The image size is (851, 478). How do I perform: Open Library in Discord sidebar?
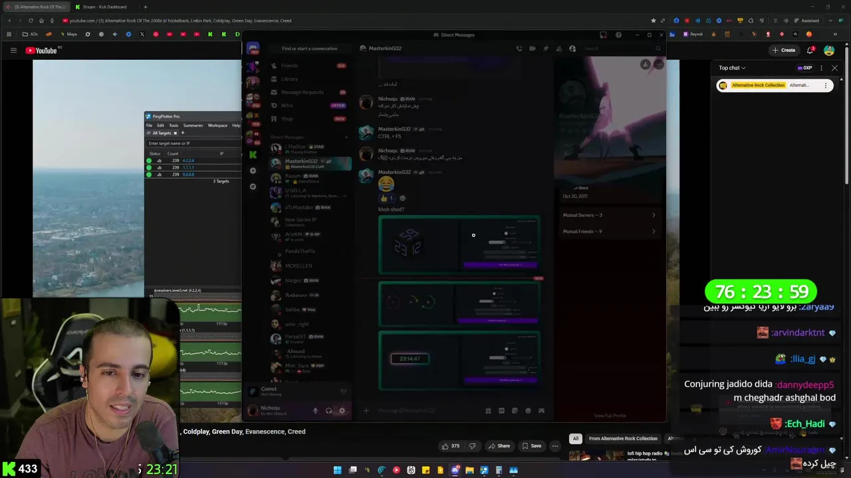click(x=309, y=79)
